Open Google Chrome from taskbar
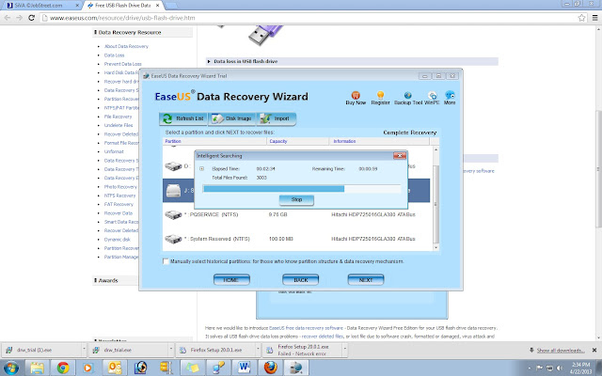The width and height of the screenshot is (602, 376). click(x=63, y=368)
